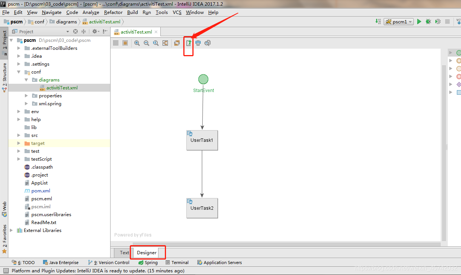The height and width of the screenshot is (275, 461).
Task: Open the Refactor menu
Action: 113,12
